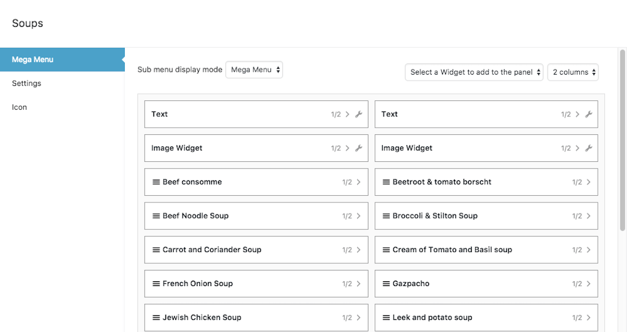The image size is (627, 332).
Task: Click the Soups heading text
Action: 27,23
